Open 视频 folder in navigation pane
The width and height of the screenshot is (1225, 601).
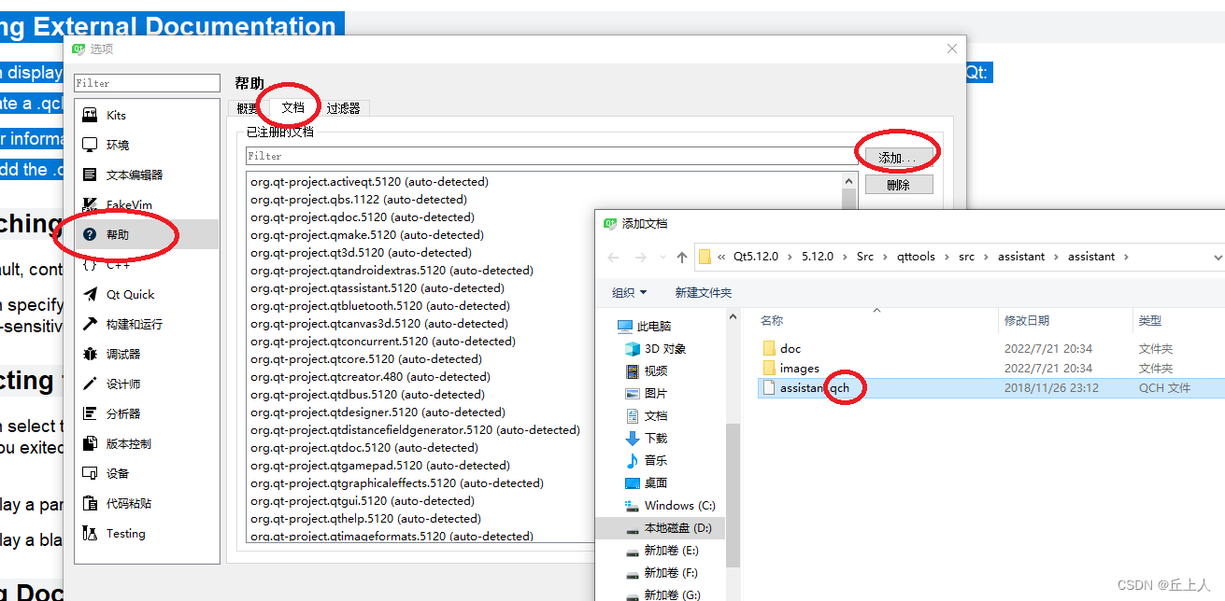click(x=647, y=371)
